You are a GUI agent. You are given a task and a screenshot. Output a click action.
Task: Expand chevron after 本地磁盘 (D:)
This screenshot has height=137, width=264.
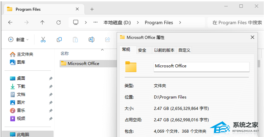(x=138, y=22)
